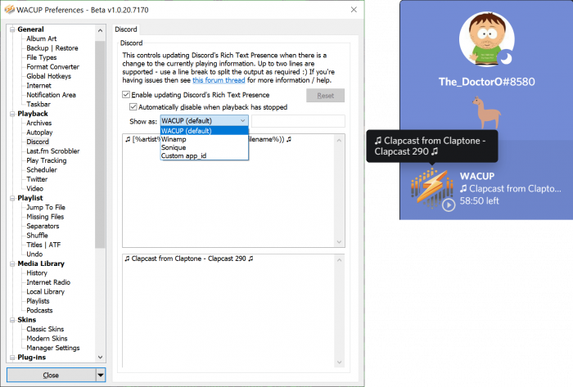573x387 pixels.
Task: Open the Show as combo box
Action: [x=205, y=120]
